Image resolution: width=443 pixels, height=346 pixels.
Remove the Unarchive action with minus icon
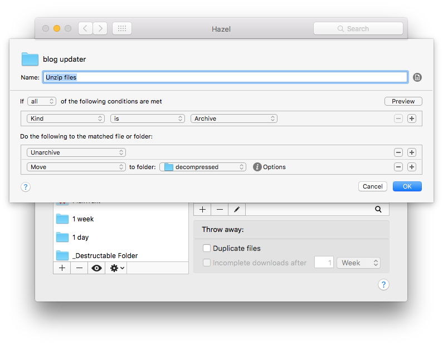pos(398,152)
